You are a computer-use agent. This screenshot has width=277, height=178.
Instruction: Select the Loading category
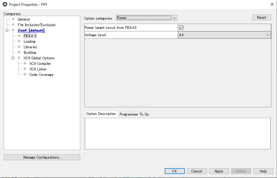tap(30, 42)
